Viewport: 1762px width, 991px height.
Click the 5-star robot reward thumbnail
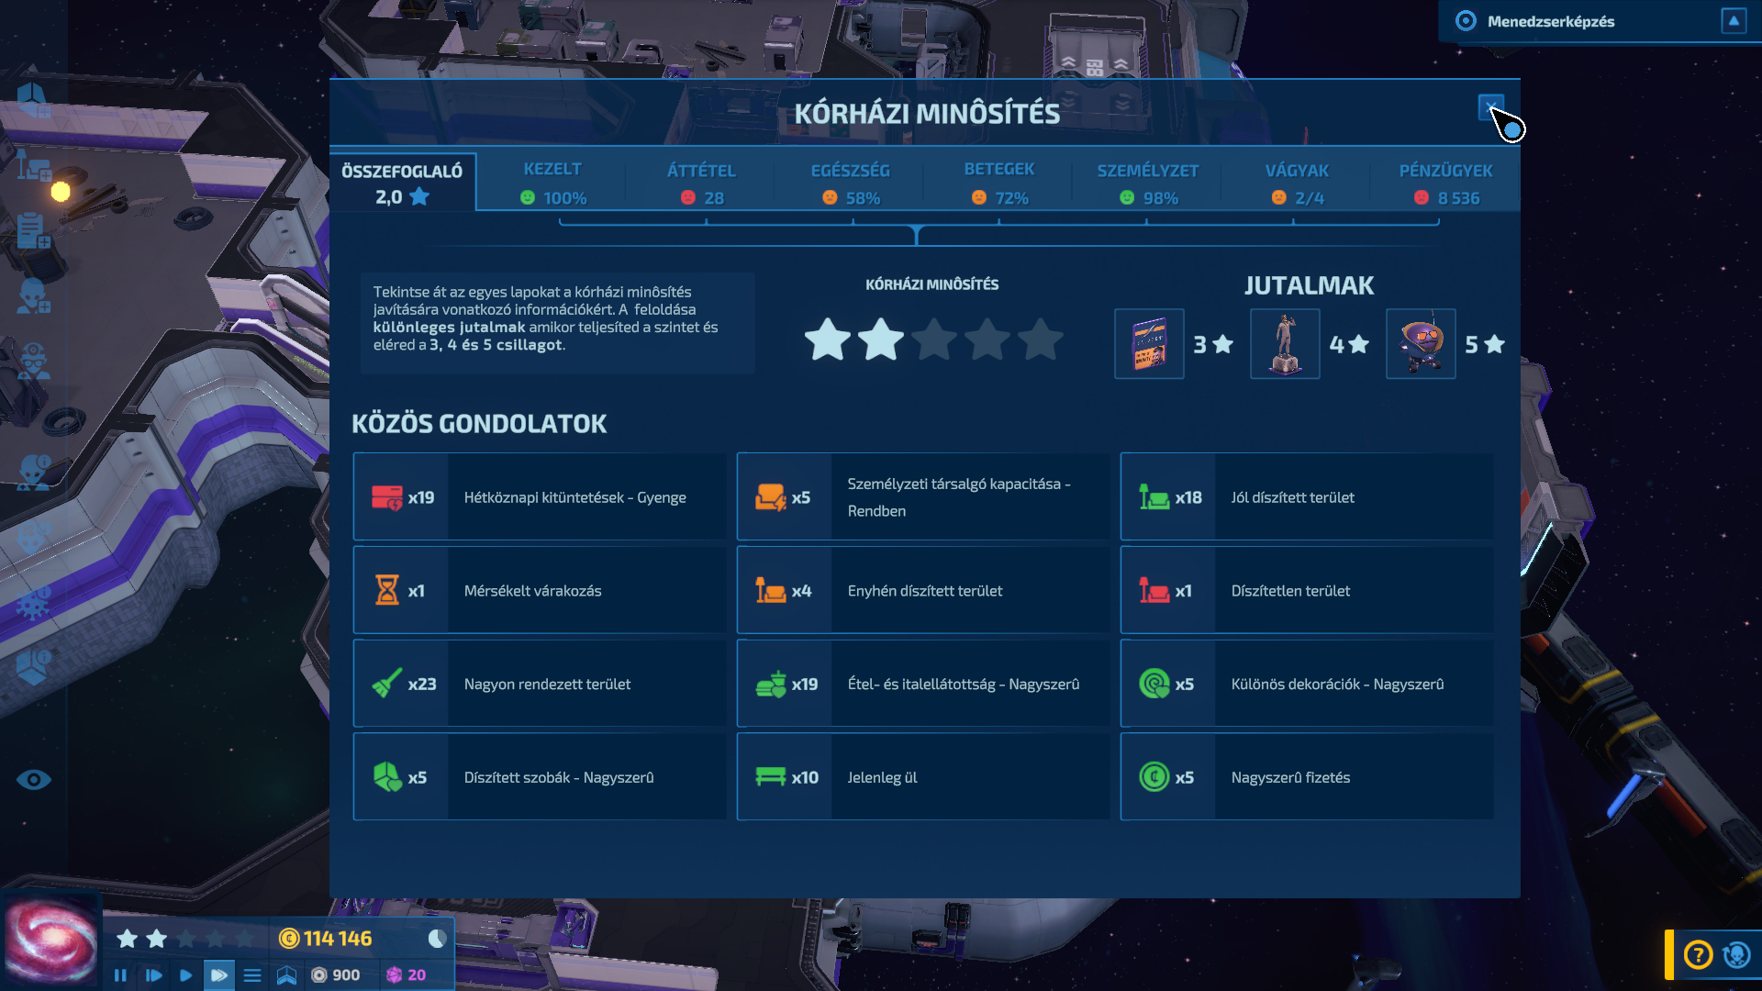pyautogui.click(x=1420, y=344)
